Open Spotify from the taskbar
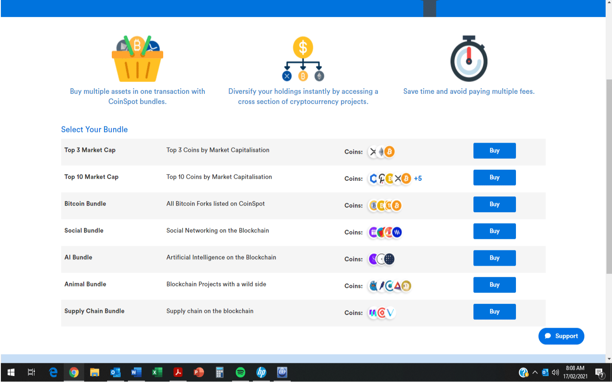This screenshot has height=382, width=612. (x=241, y=373)
